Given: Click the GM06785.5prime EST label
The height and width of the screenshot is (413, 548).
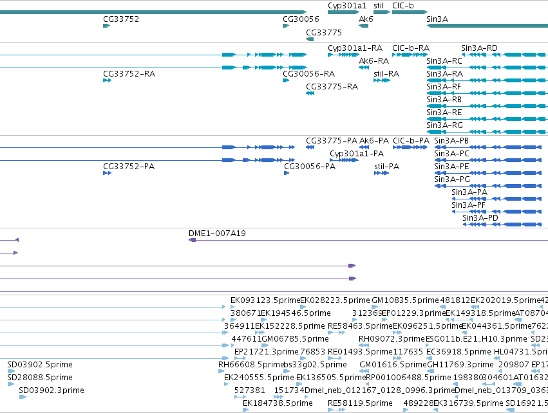Looking at the screenshot, I should pos(296,339).
